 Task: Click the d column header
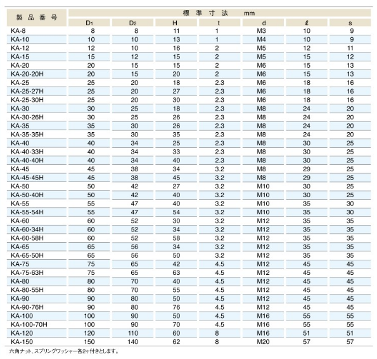point(263,23)
